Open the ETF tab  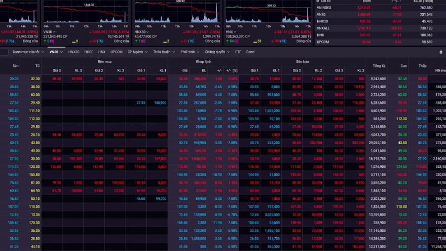(238, 52)
